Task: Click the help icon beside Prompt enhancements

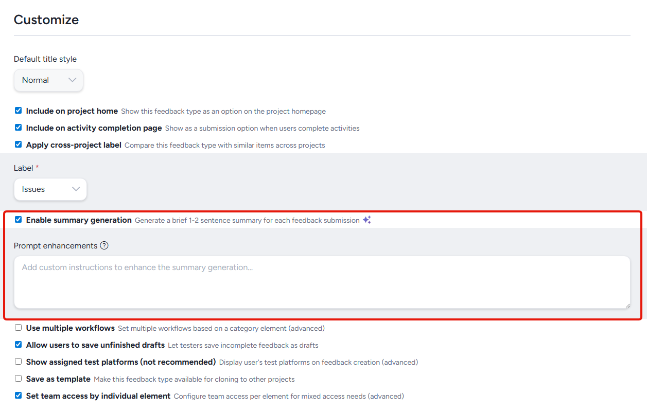Action: (x=104, y=245)
